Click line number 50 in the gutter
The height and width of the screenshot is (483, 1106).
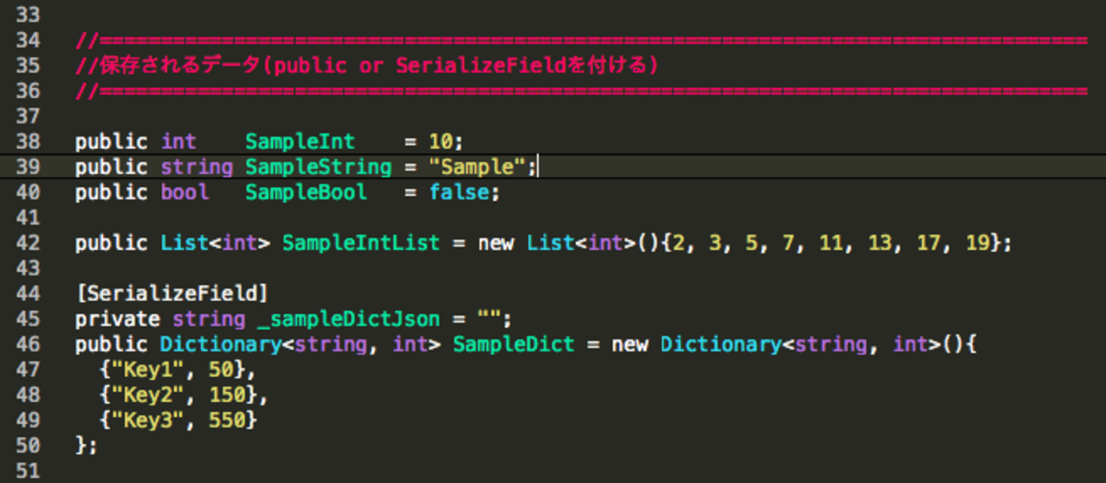click(27, 445)
